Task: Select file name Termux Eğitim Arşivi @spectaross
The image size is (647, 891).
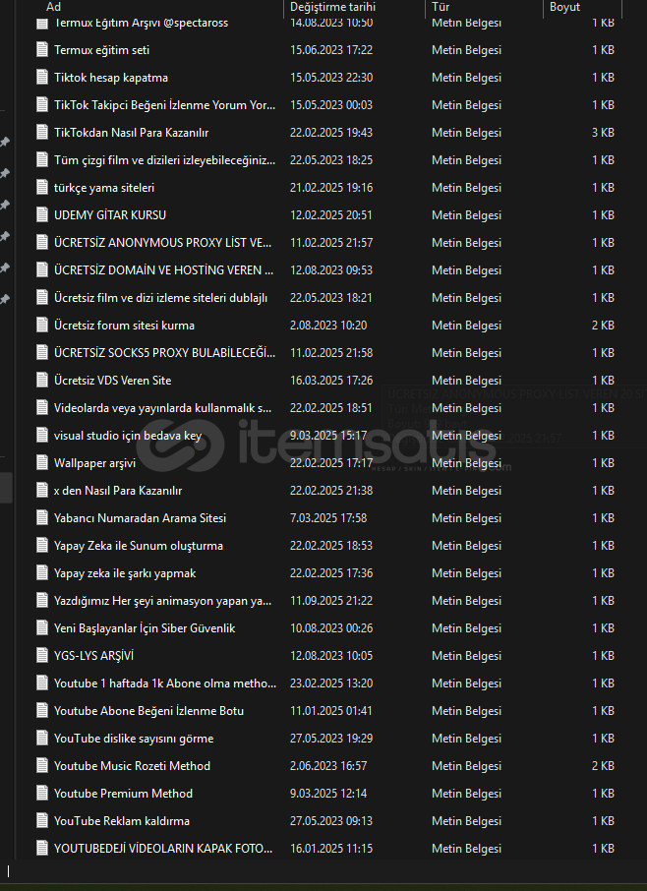Action: click(x=141, y=23)
